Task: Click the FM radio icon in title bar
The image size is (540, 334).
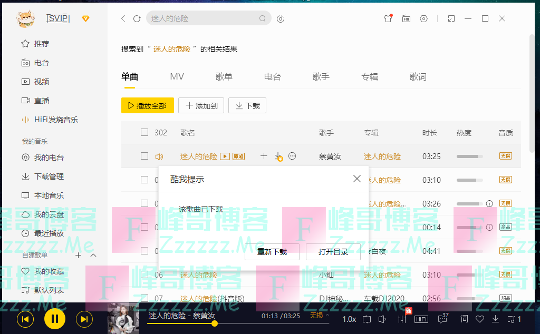Action: tap(406, 18)
